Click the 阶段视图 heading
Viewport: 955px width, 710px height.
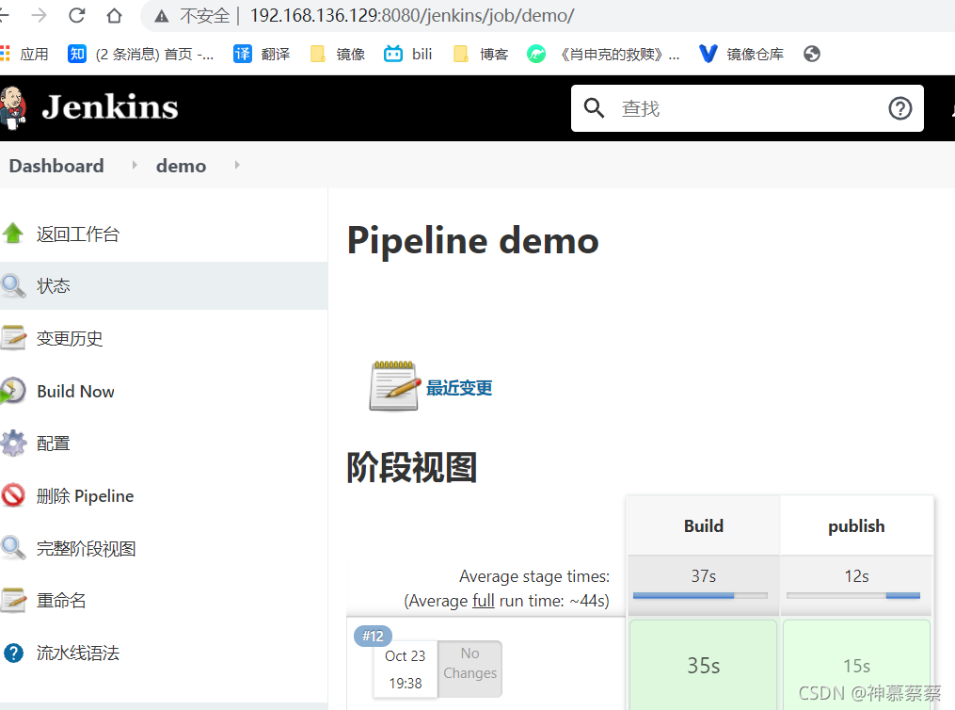412,467
